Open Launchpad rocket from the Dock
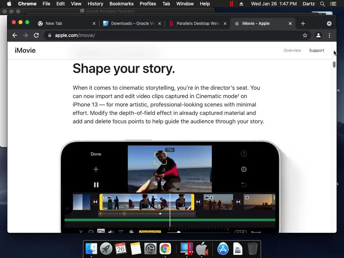Screen dimensions: 344x258 coord(106,249)
